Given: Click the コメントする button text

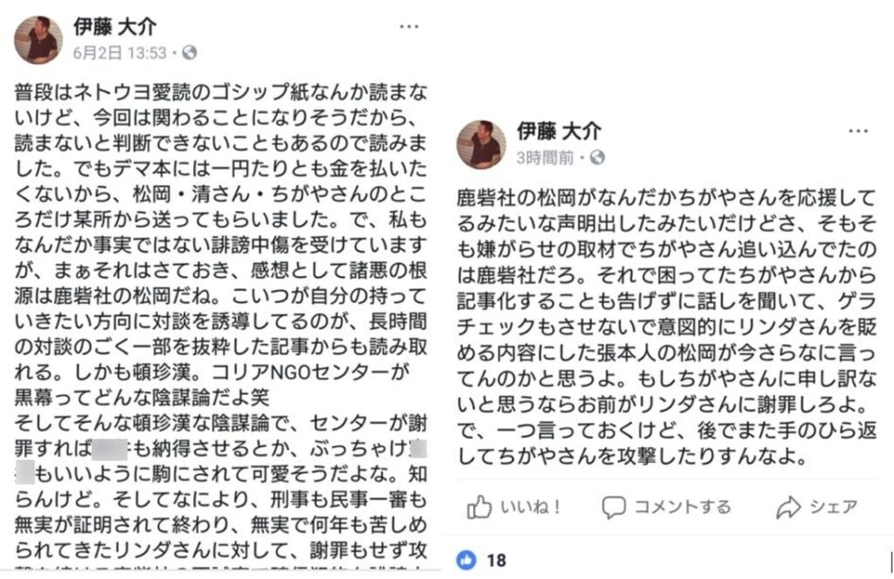Looking at the screenshot, I should point(682,507).
